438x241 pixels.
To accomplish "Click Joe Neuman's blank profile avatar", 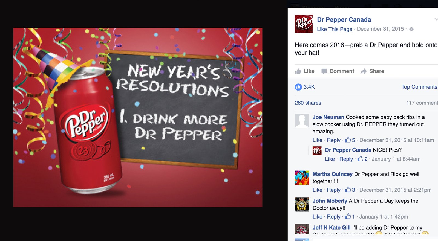I will [x=302, y=121].
